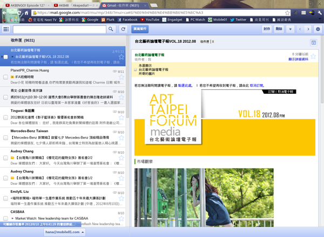The image size is (324, 237).
Task: Click the yellow extension icon by wrench
Action: pyautogui.click(x=312, y=13)
